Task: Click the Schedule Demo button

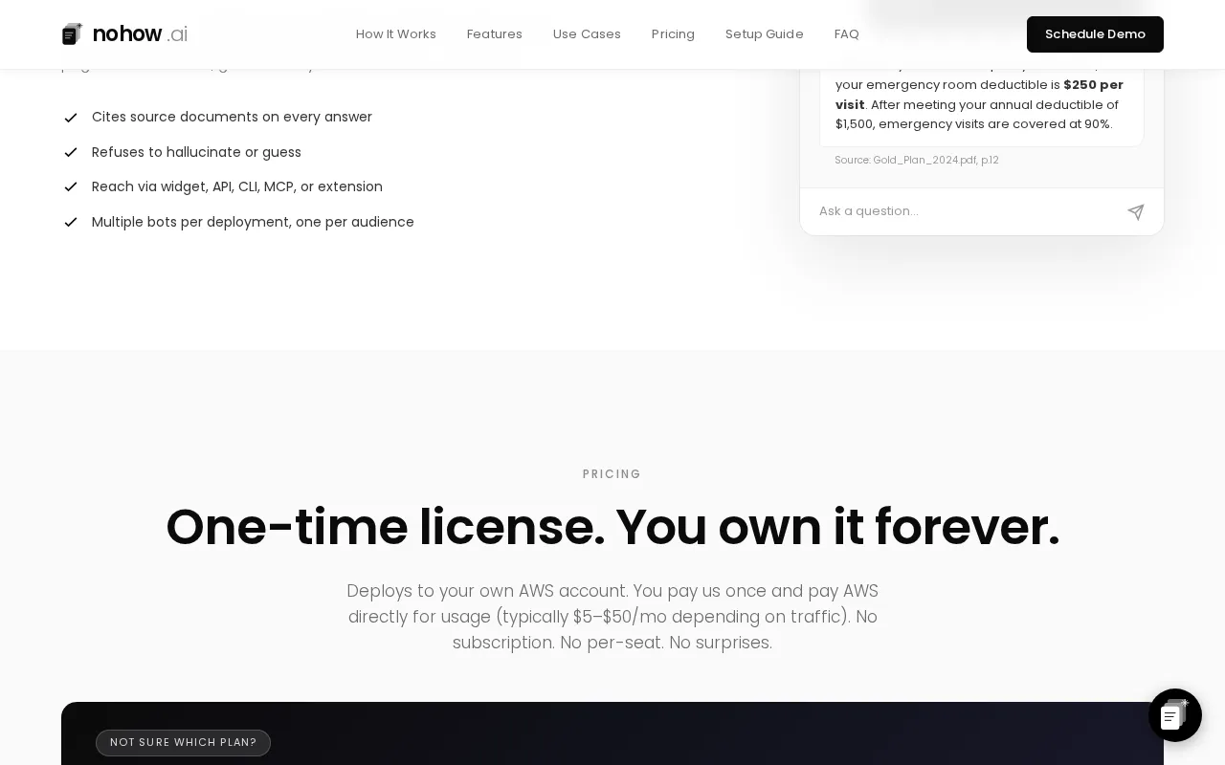Action: point(1095,34)
